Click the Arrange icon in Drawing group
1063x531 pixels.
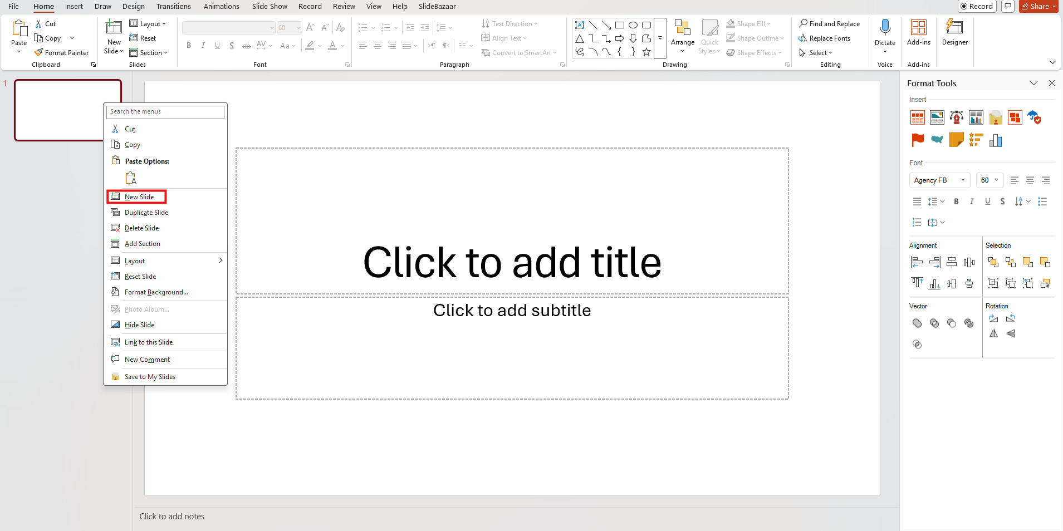[x=683, y=28]
